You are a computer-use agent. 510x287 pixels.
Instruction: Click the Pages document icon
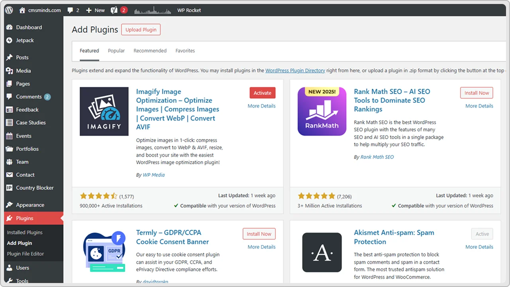(x=10, y=84)
